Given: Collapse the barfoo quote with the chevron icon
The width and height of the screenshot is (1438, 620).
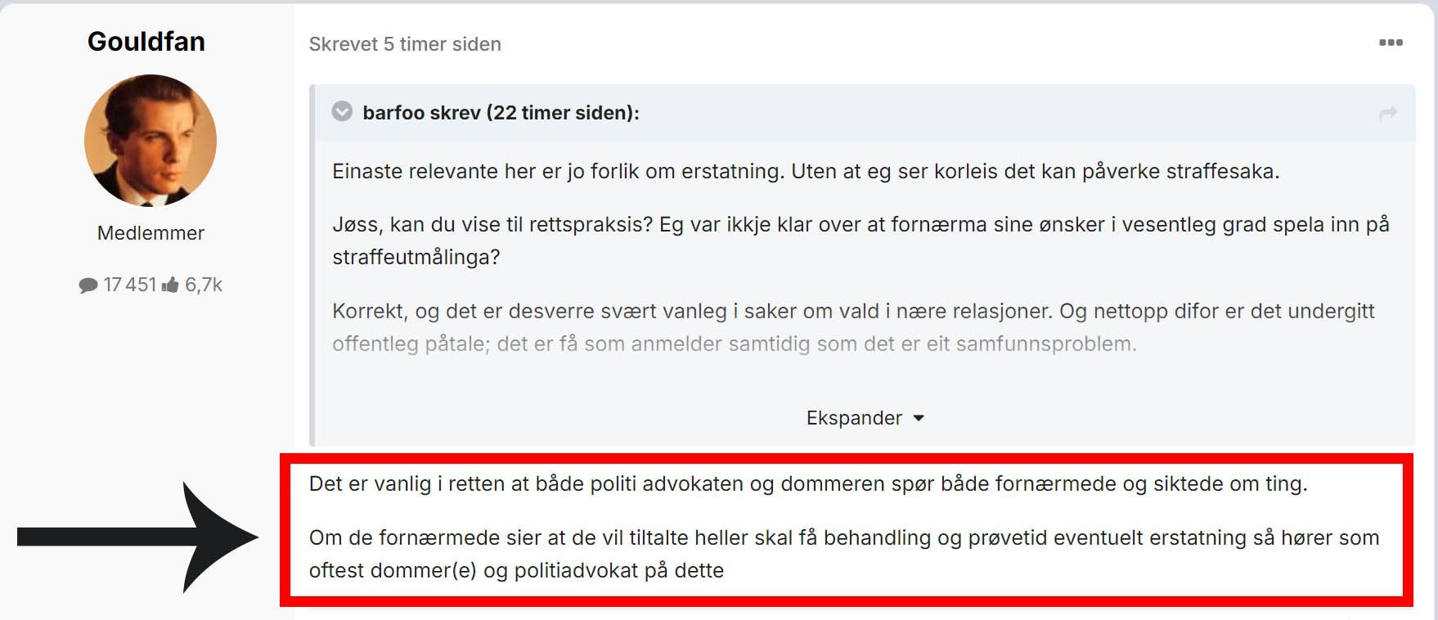Looking at the screenshot, I should click(x=342, y=111).
